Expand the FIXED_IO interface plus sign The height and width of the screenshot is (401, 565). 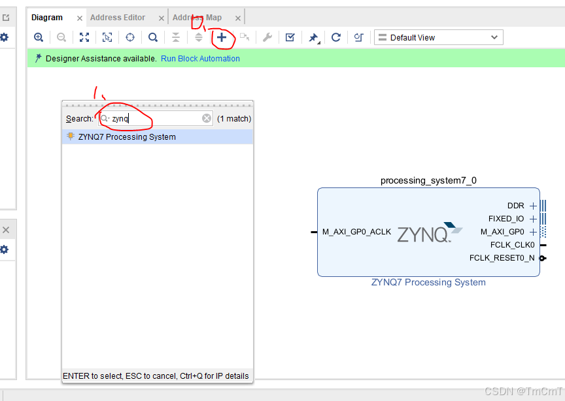534,219
